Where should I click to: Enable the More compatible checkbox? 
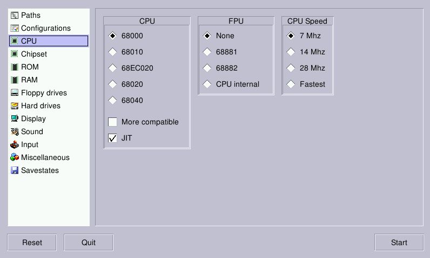click(113, 122)
